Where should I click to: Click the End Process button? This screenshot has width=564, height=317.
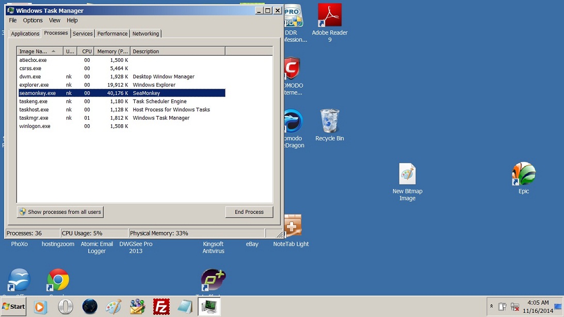pos(249,212)
